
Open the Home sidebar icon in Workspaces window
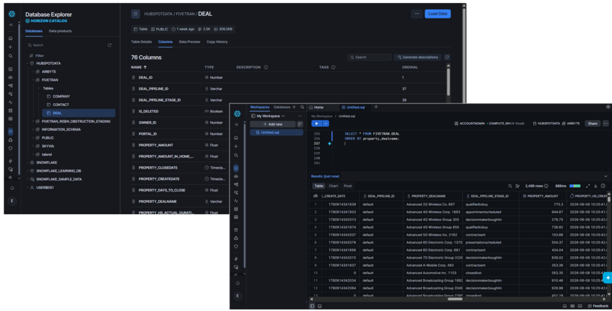236,138
